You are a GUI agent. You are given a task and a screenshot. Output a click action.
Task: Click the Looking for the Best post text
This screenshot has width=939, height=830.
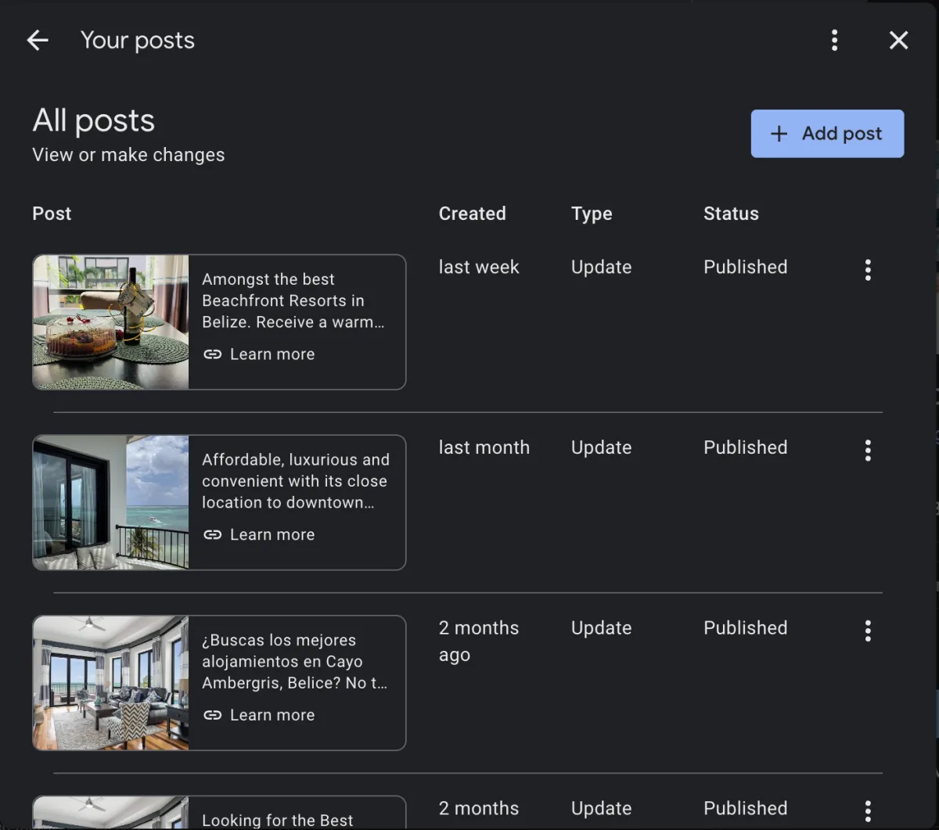278,820
